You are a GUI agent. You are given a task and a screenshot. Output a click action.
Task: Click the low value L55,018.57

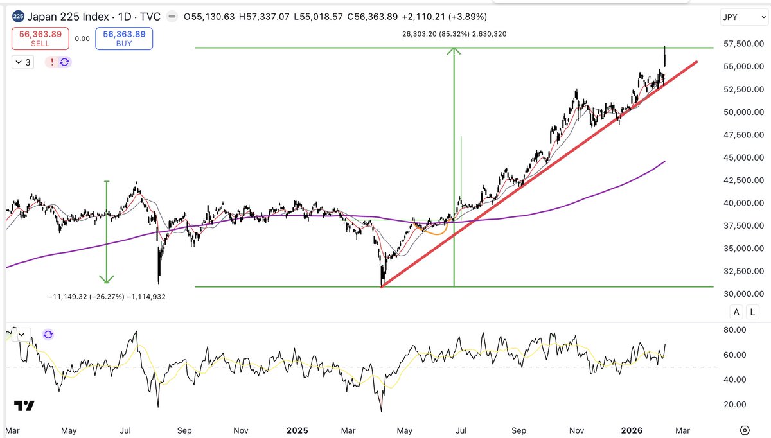[319, 17]
